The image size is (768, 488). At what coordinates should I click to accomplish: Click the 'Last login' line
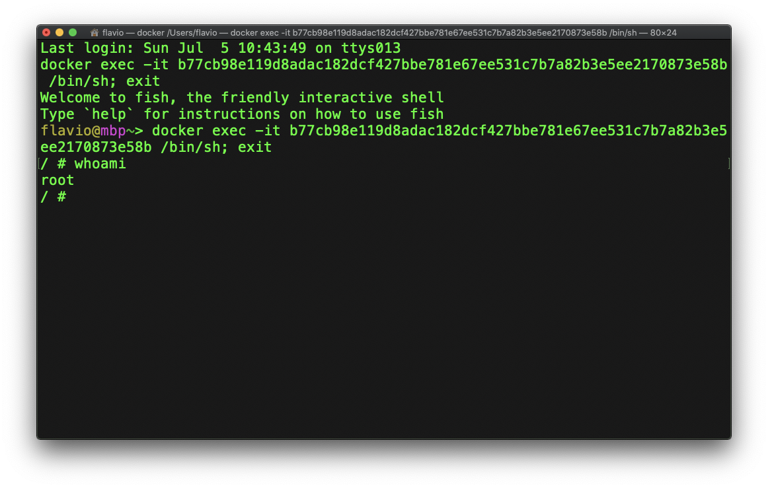point(220,48)
